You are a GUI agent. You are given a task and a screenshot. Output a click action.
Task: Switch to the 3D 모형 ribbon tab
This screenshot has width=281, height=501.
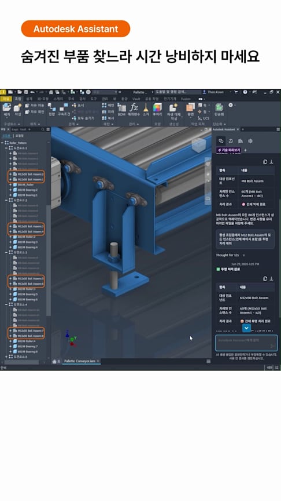pyautogui.click(x=43, y=99)
